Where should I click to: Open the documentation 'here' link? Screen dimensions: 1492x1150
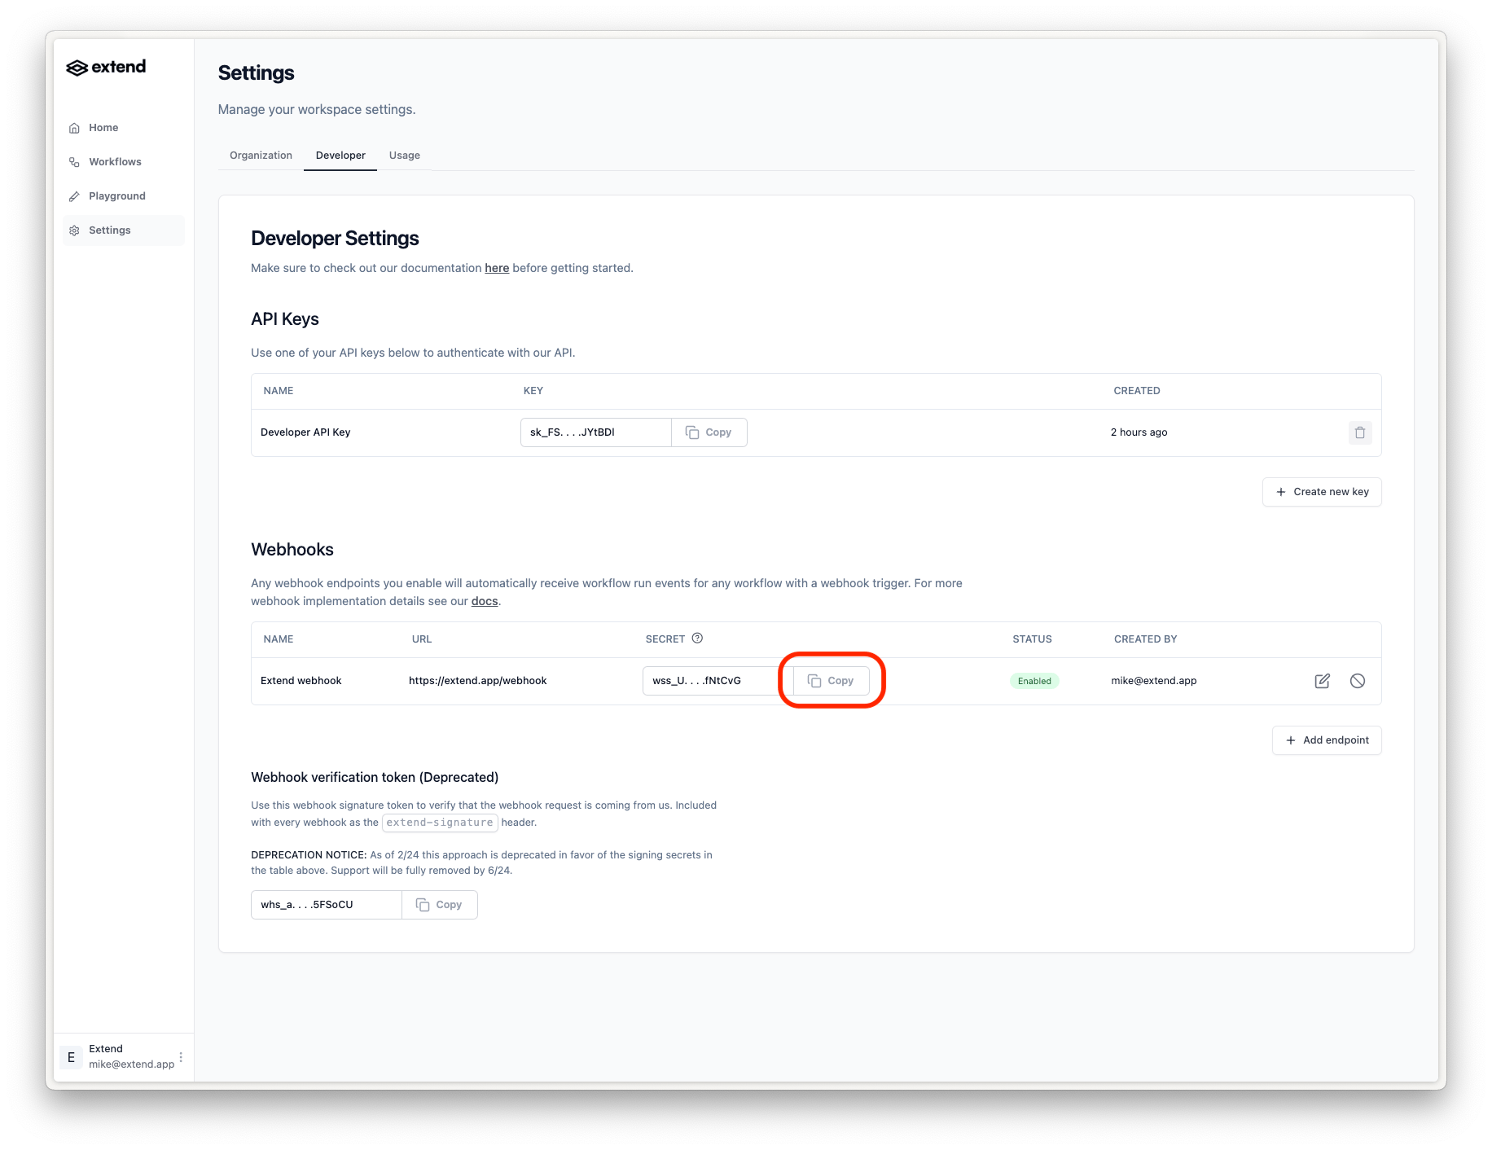click(x=497, y=268)
